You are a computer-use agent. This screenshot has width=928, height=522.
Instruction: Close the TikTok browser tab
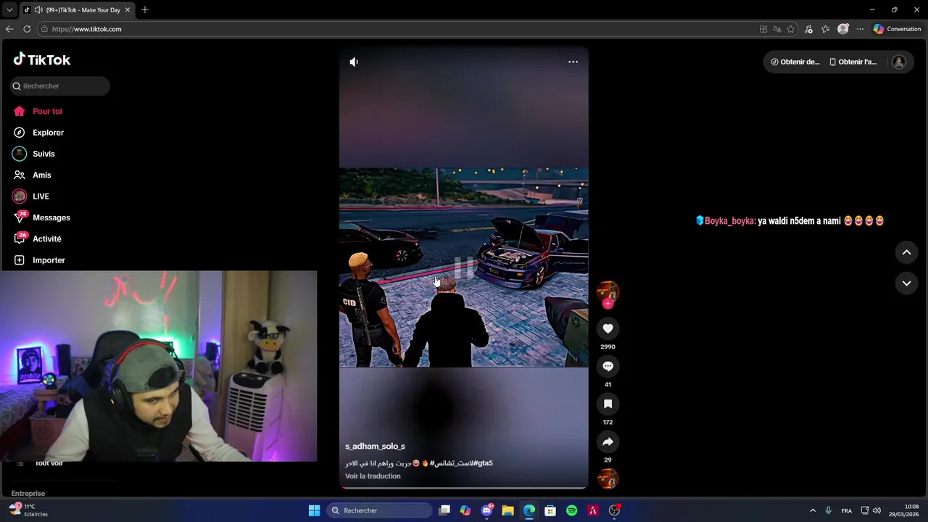(x=128, y=10)
